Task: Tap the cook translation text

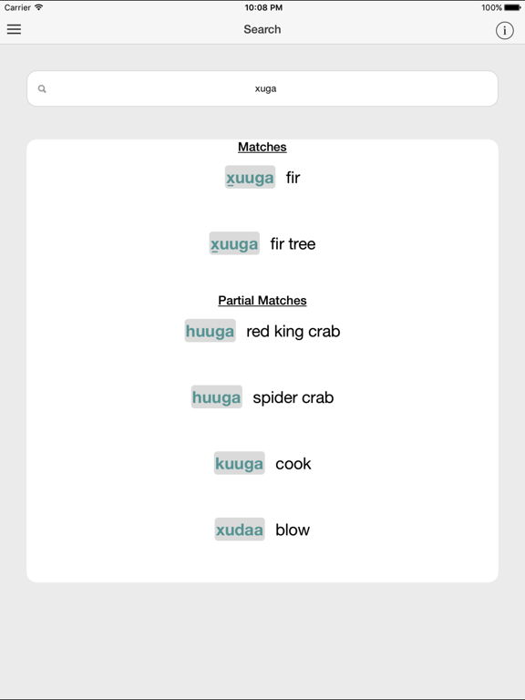Action: click(x=293, y=463)
